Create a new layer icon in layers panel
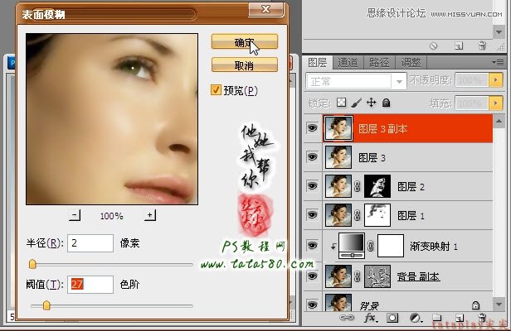 pos(460,317)
